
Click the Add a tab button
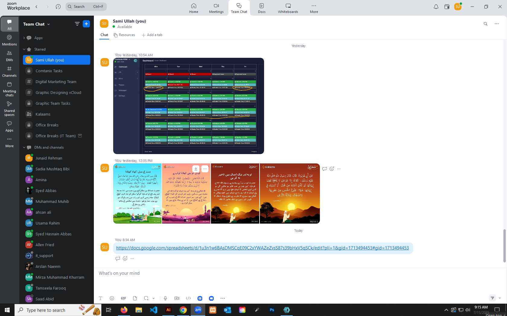pos(152,35)
